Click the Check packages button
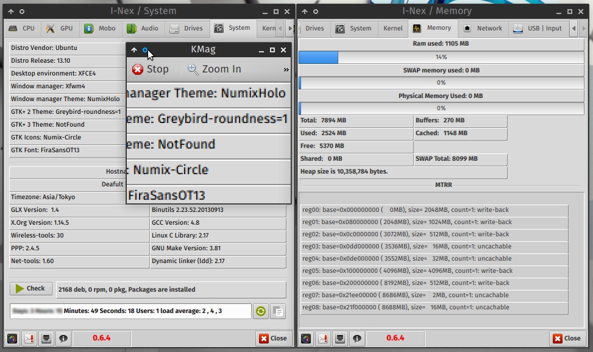Screen dimensions: 593x352 pos(30,289)
